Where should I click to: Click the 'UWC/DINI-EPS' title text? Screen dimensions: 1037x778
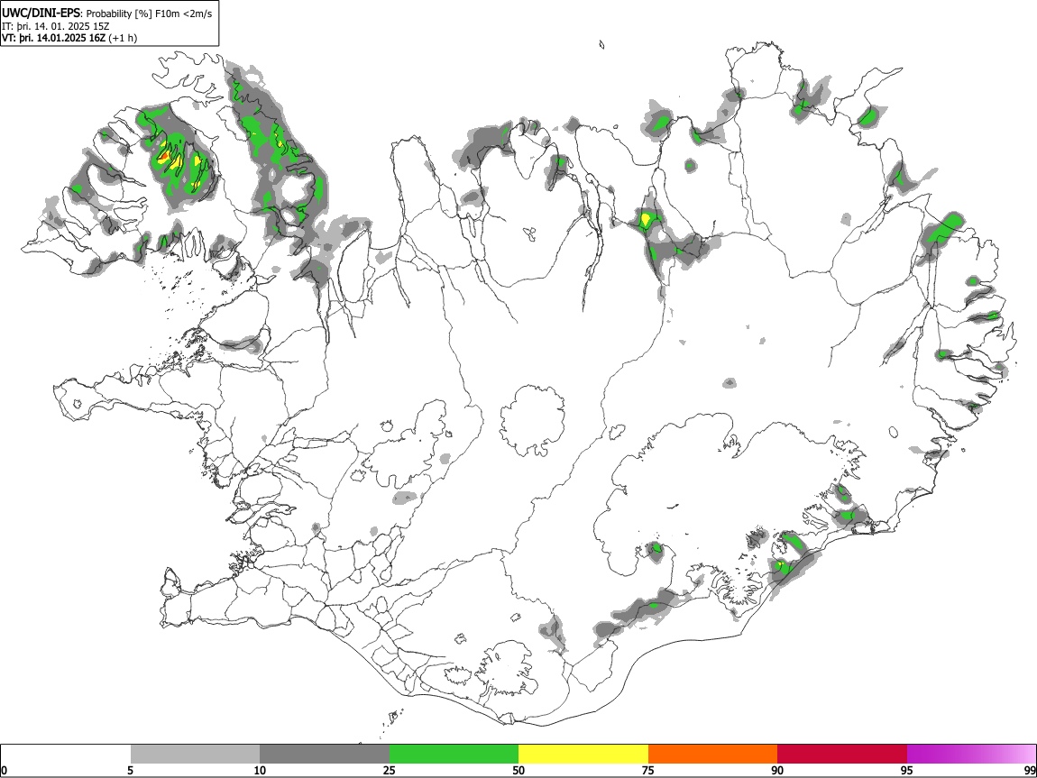[41, 14]
